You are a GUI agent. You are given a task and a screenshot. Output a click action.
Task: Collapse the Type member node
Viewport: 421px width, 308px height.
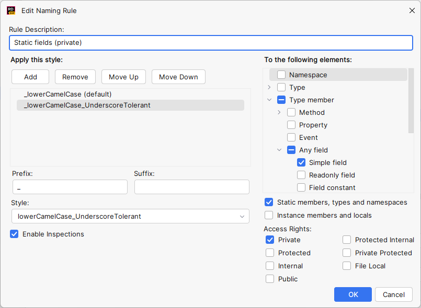pos(269,100)
